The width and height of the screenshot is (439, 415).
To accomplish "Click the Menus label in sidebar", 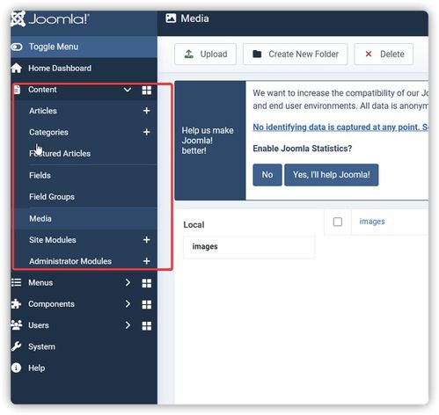I will [x=40, y=283].
